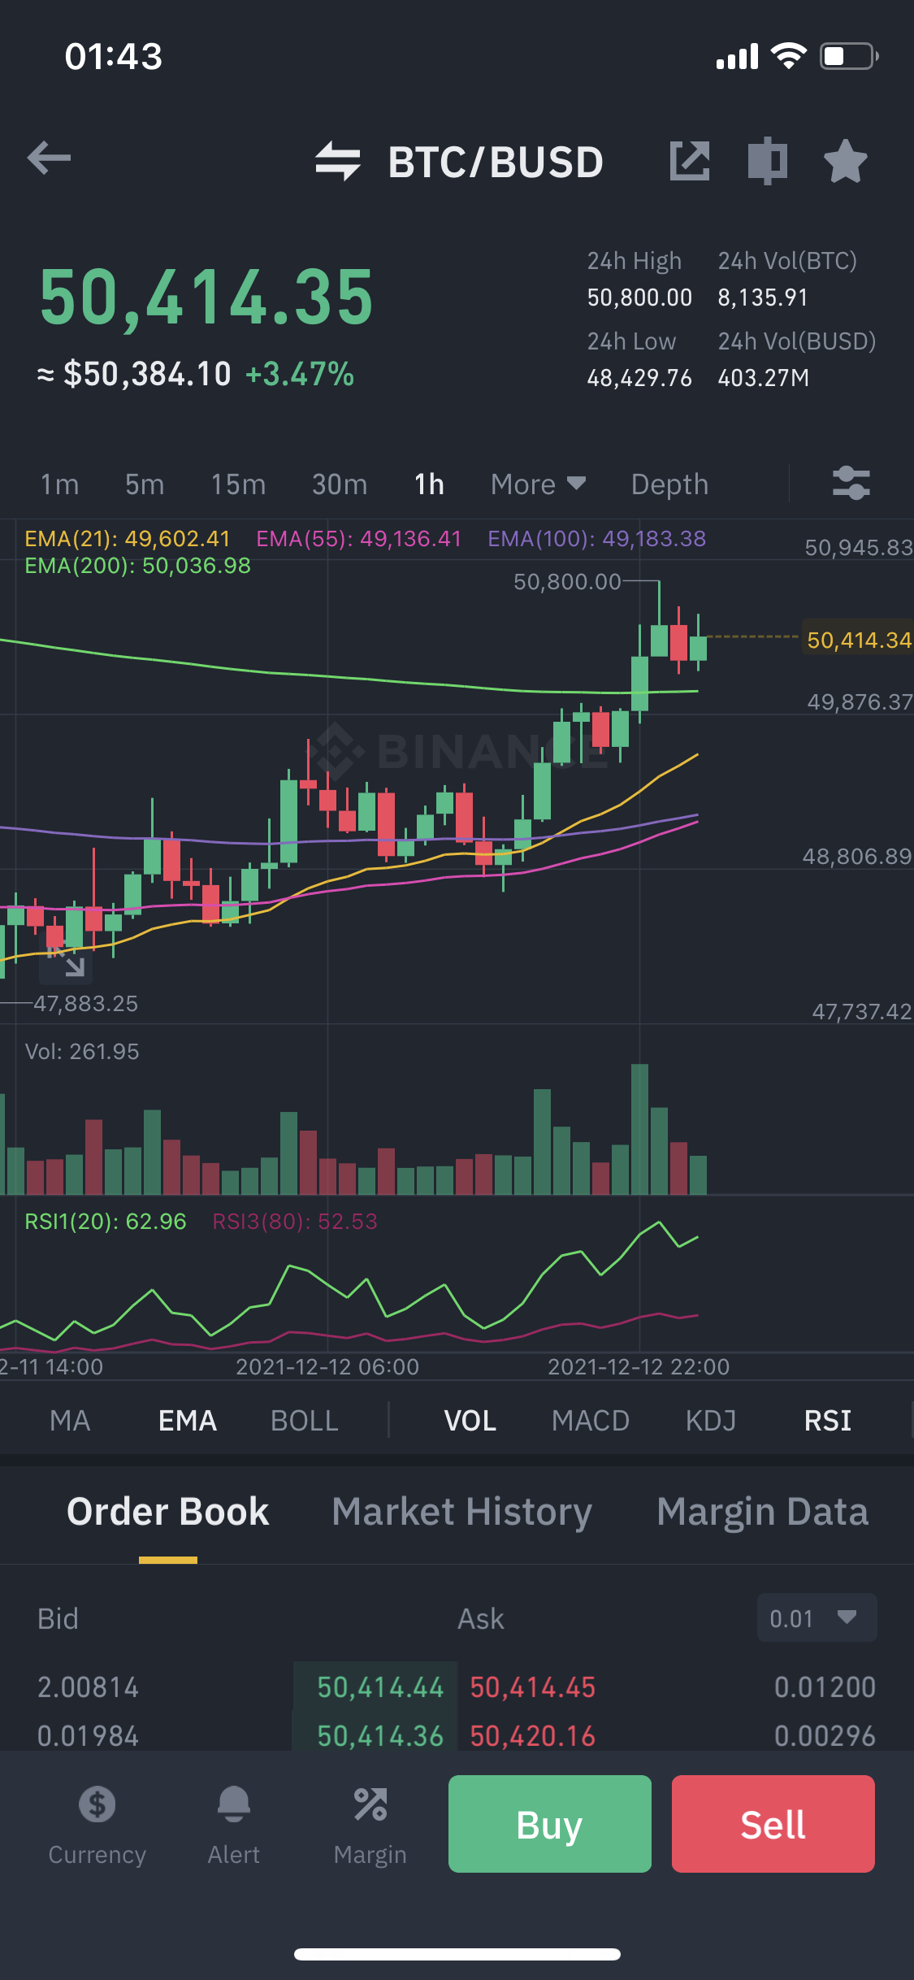Select the 30m interval
This screenshot has width=914, height=1980.
click(340, 484)
